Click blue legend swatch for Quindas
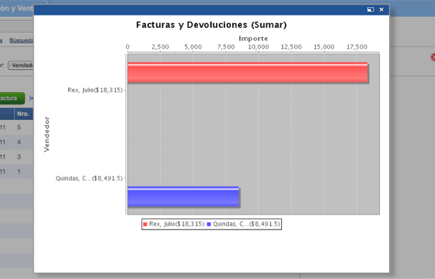Screen dimensions: 435x279 tap(209, 224)
